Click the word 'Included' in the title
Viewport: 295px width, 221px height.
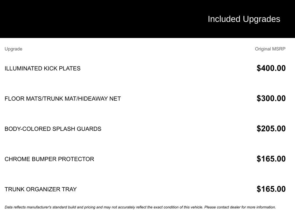pos(224,19)
